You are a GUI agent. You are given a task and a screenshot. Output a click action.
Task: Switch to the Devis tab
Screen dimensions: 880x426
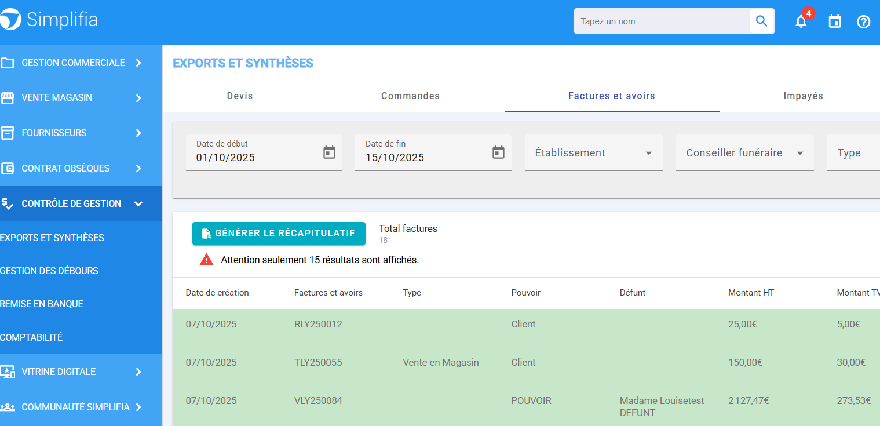(x=240, y=96)
